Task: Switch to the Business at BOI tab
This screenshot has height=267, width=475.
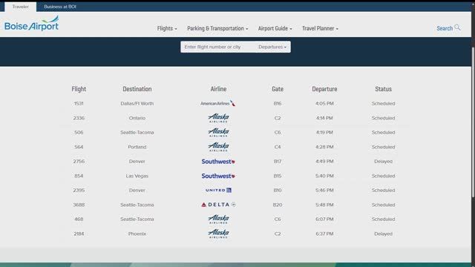Action: coord(60,7)
